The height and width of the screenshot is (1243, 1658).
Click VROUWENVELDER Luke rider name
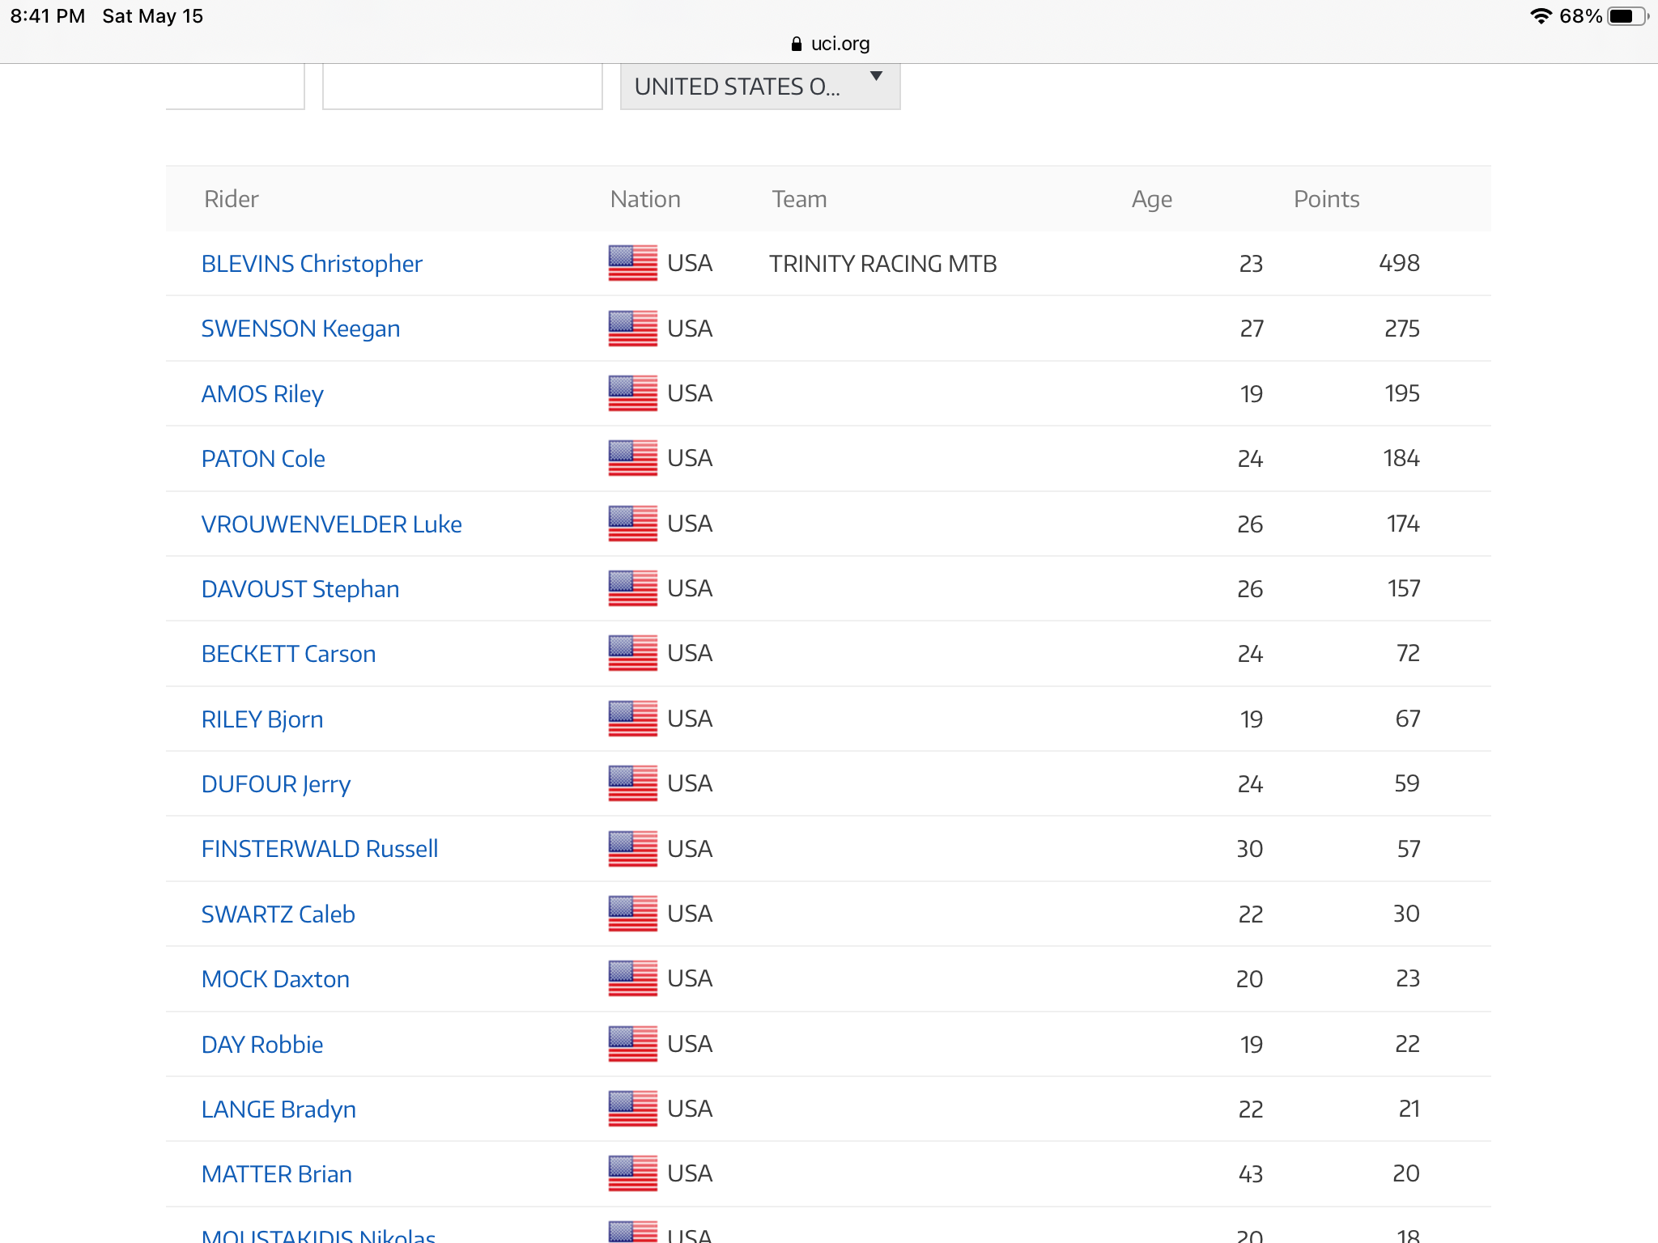pyautogui.click(x=331, y=524)
